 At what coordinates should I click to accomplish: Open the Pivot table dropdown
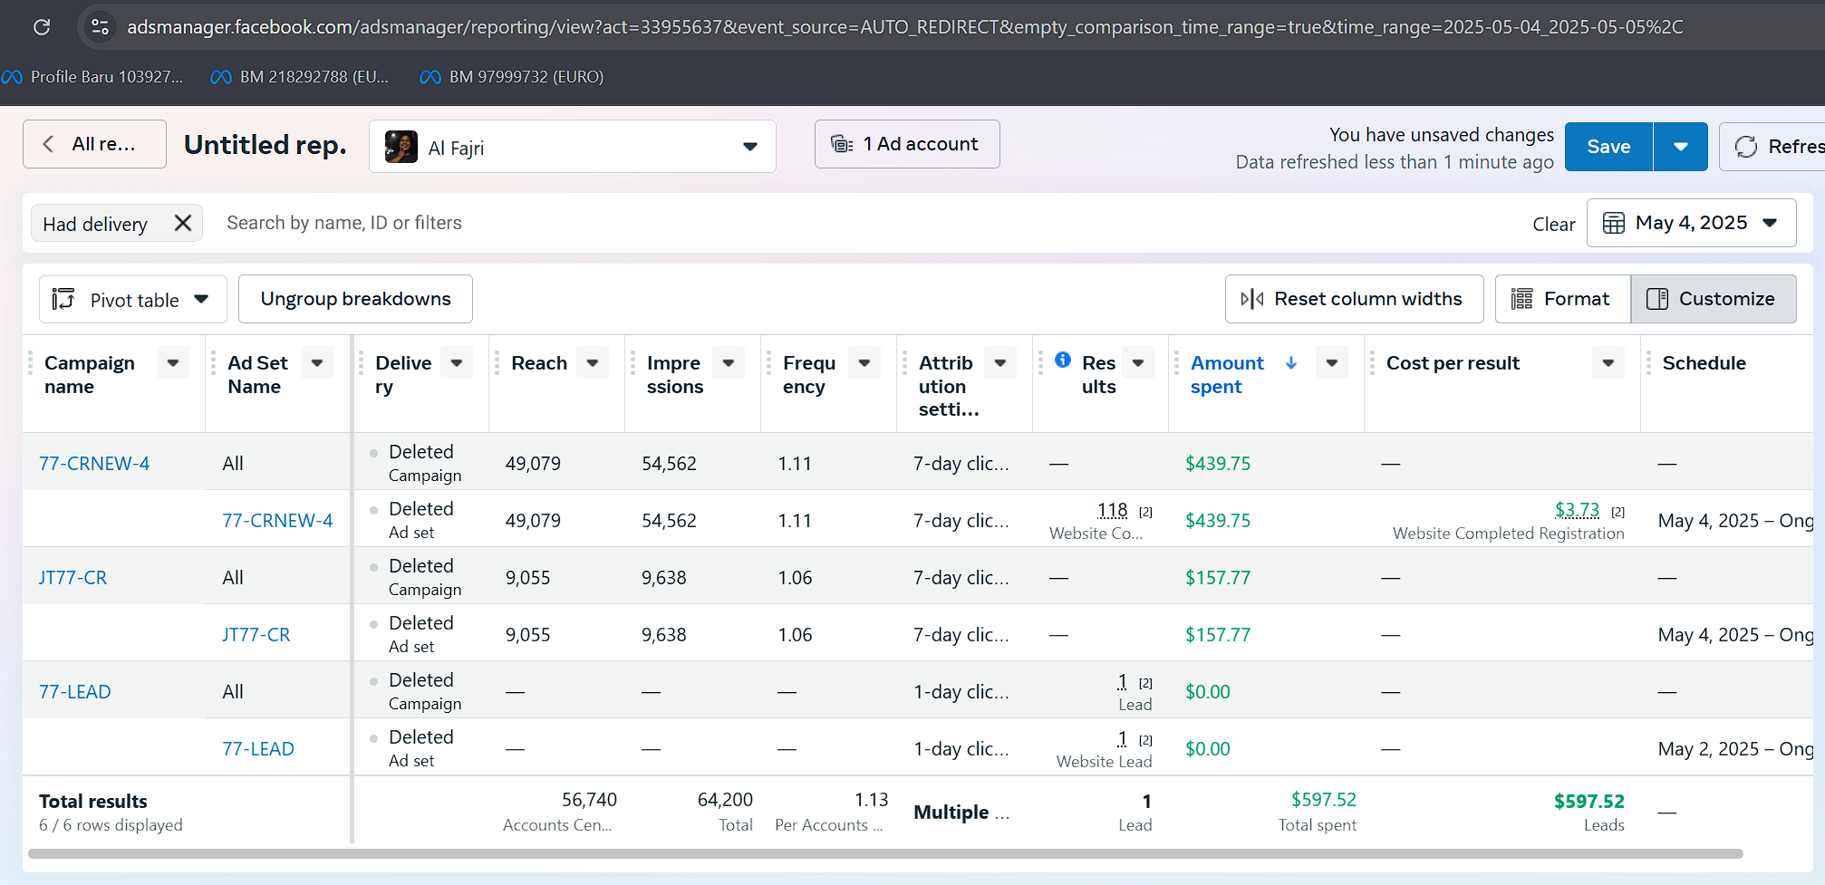[x=132, y=300]
